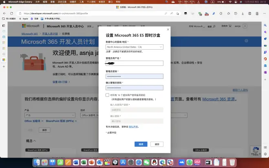Open the 工具 menu in the menu bar
This screenshot has width=269, height=168.
82,2
